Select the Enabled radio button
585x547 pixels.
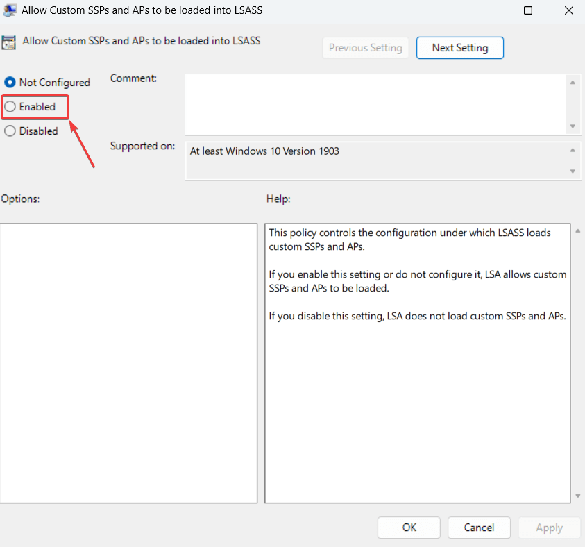pyautogui.click(x=10, y=107)
